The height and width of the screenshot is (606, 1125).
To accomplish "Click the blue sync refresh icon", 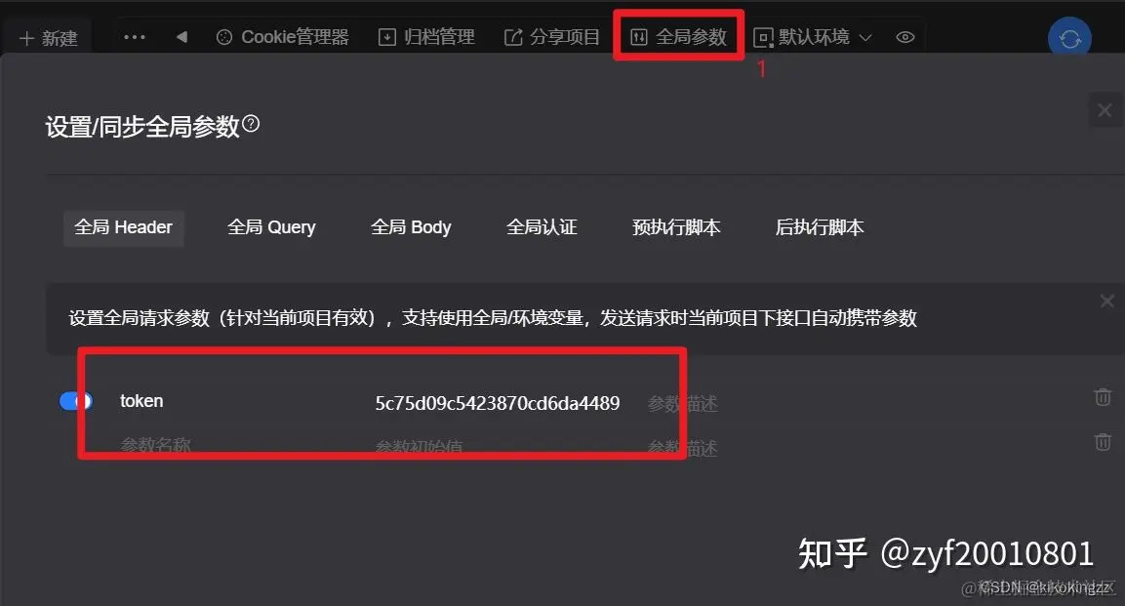I will (x=1069, y=39).
